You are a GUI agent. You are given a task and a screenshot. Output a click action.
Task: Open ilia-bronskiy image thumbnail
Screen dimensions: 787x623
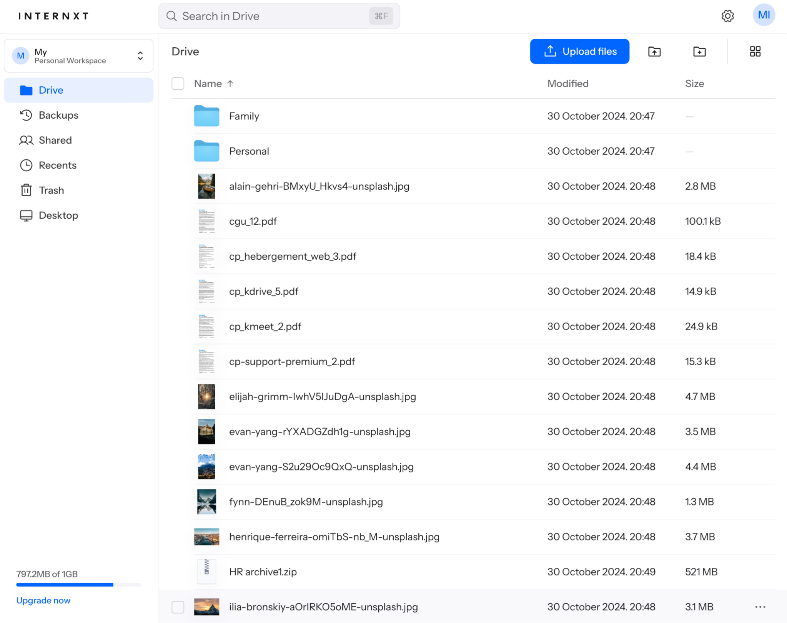tap(206, 607)
